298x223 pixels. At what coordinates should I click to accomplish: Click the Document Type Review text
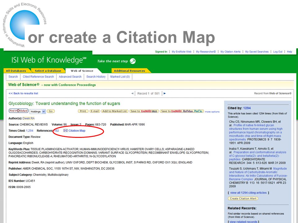click(x=25, y=137)
